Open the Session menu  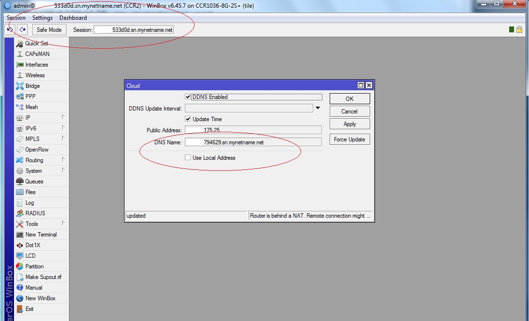coord(16,18)
